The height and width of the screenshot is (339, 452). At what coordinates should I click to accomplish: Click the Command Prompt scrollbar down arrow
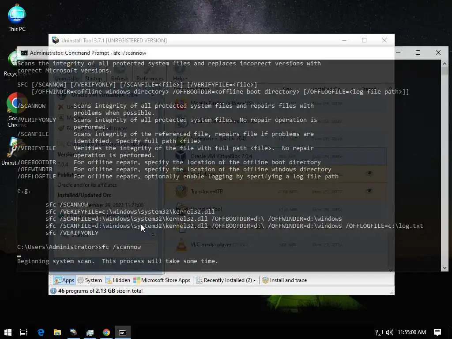click(x=444, y=268)
